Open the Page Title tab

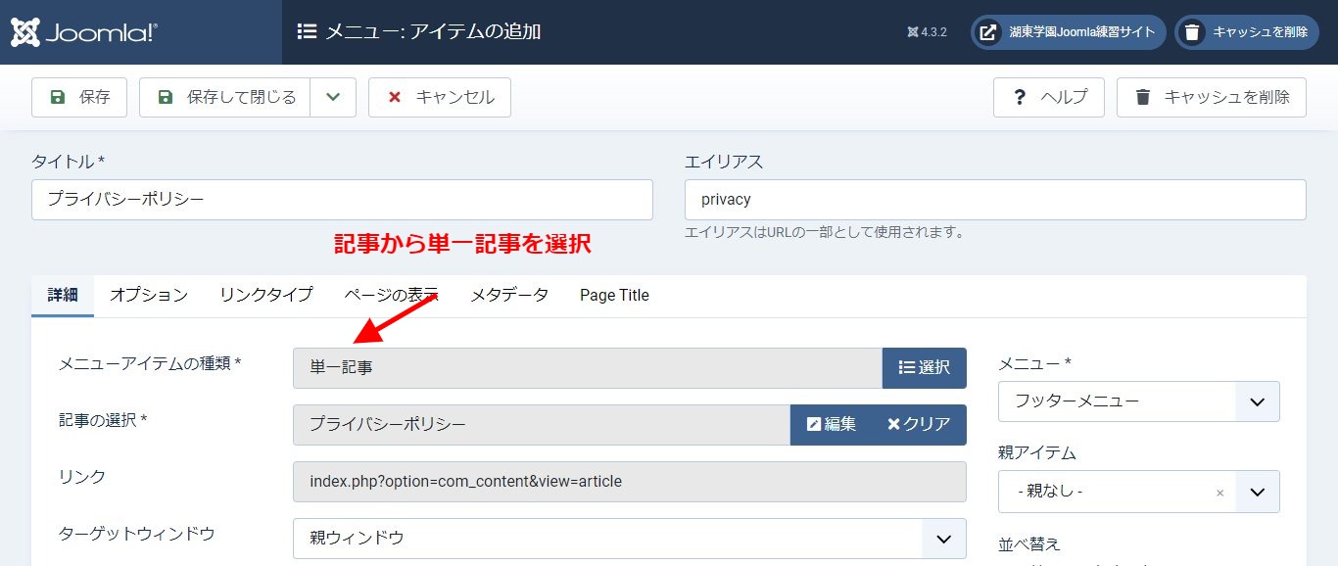pos(614,295)
